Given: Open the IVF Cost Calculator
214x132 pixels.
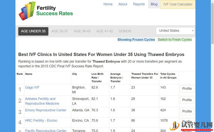Looking at the screenshot, I should click(x=178, y=4).
